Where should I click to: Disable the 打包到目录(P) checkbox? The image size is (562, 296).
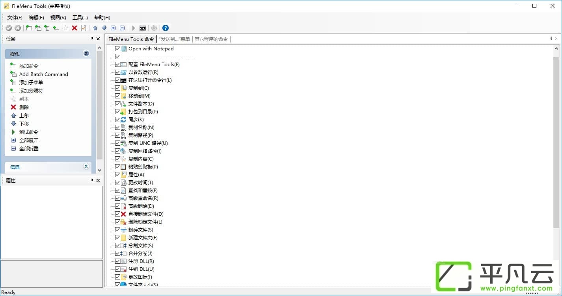[117, 111]
